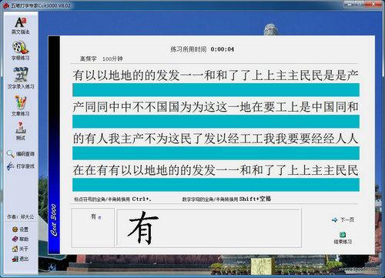Open the 打字游戏 typing game

[21, 166]
